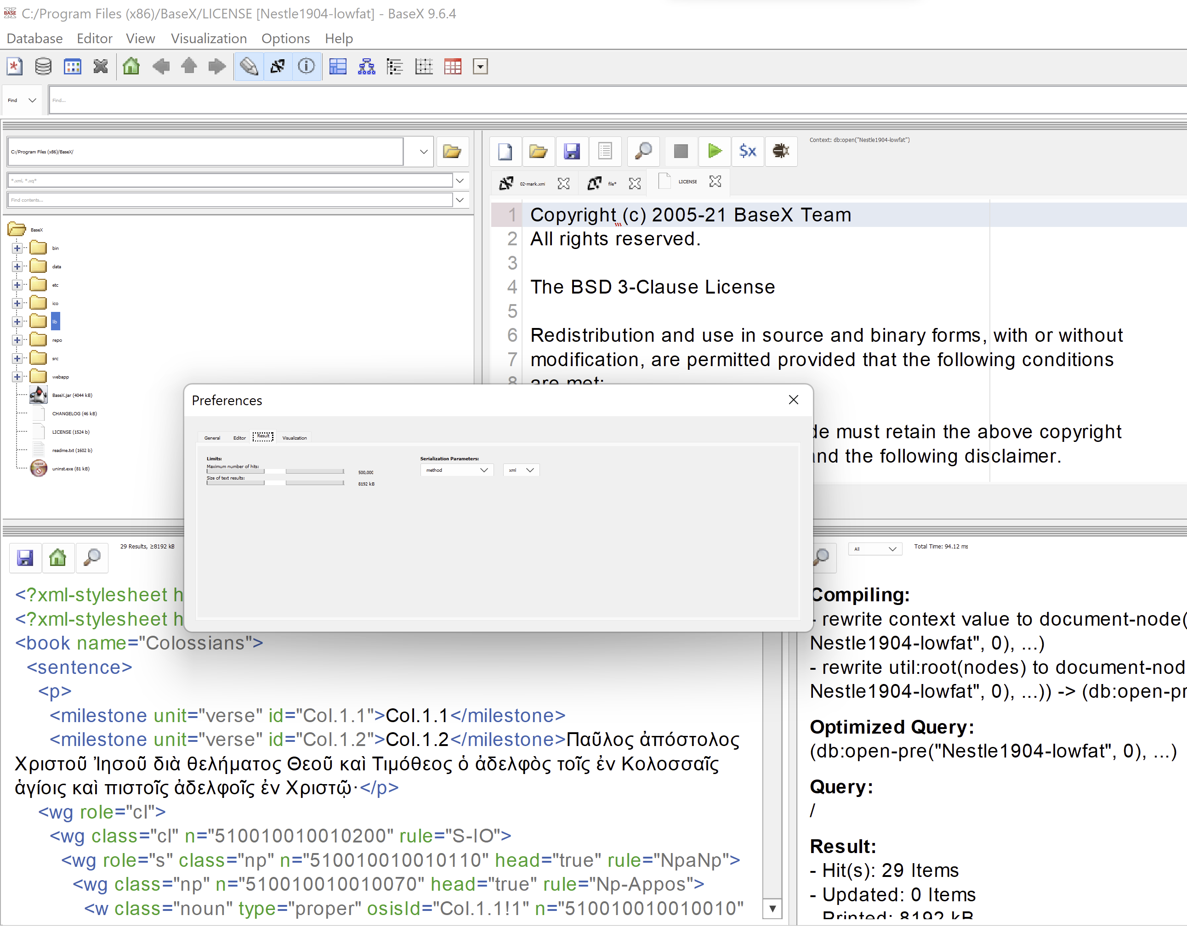Toggle the Result view button in main toolbar

coord(278,67)
